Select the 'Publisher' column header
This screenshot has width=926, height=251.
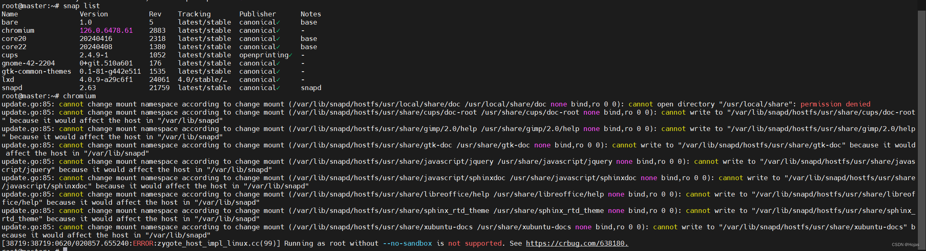pos(258,14)
